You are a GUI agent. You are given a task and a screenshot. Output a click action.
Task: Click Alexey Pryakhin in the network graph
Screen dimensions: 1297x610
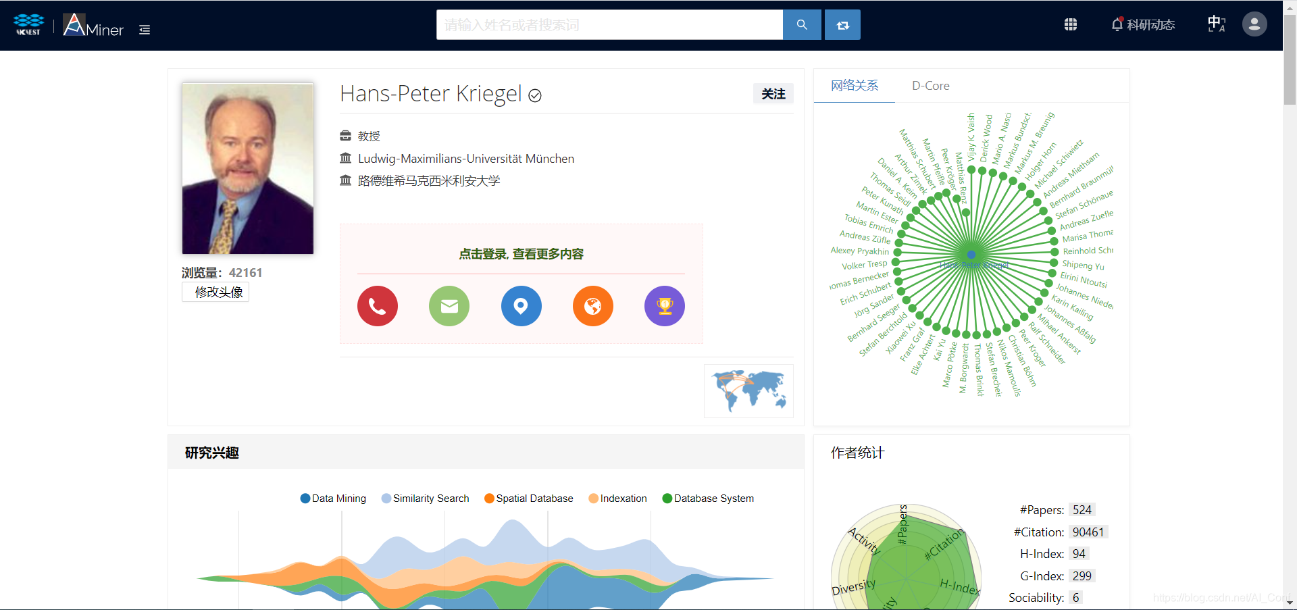click(x=859, y=251)
